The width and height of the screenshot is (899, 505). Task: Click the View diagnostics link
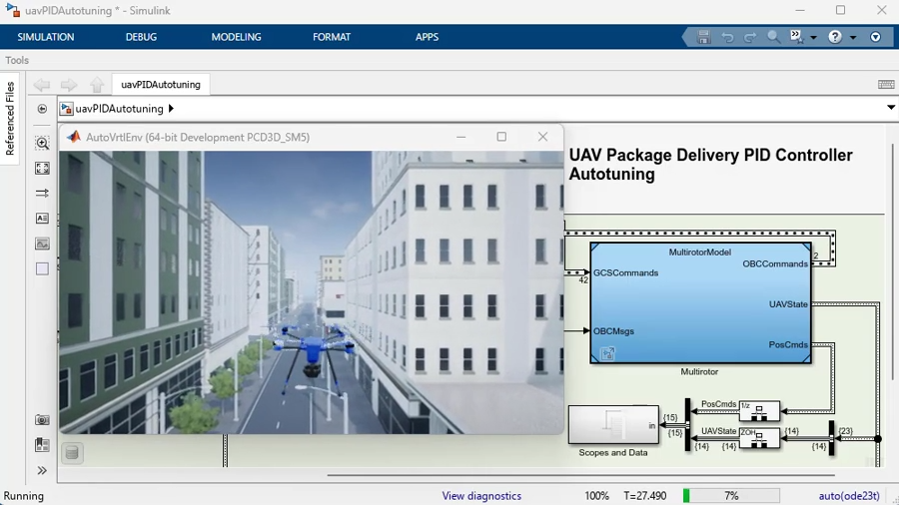click(x=481, y=496)
